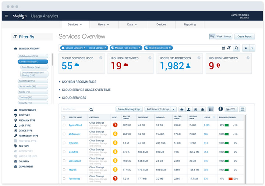Go to the Devices tab

[x=161, y=24]
